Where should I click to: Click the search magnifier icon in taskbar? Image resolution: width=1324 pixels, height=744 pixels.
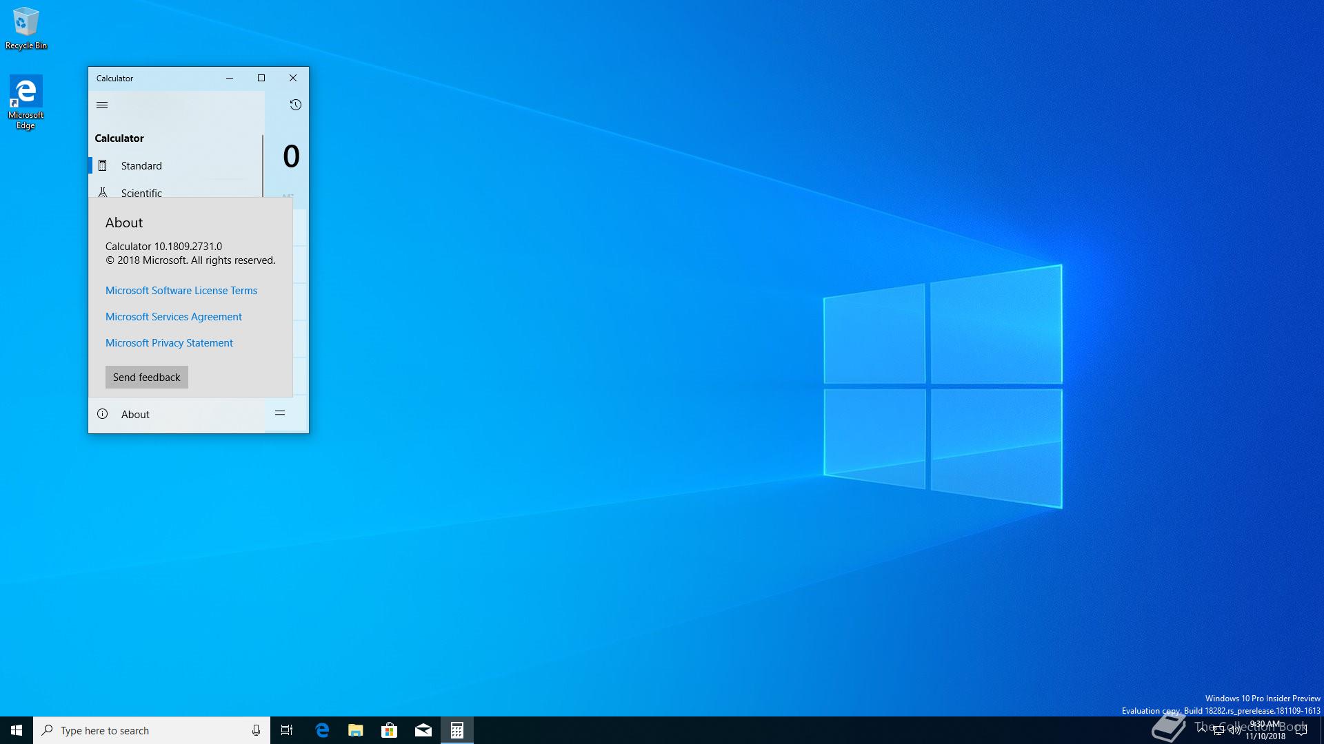[47, 730]
